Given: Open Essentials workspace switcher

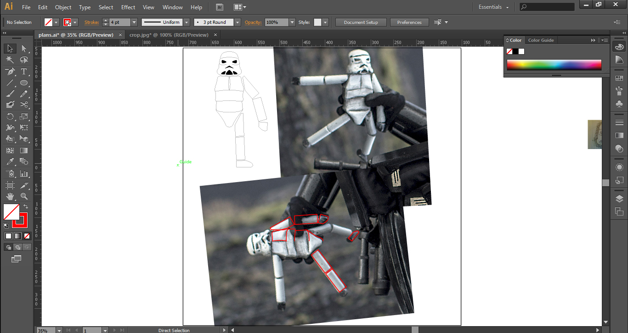Looking at the screenshot, I should 493,7.
